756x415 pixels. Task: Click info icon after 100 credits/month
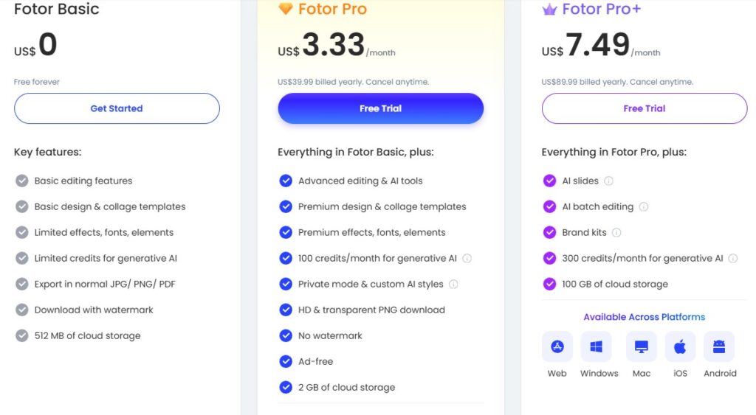pos(467,259)
